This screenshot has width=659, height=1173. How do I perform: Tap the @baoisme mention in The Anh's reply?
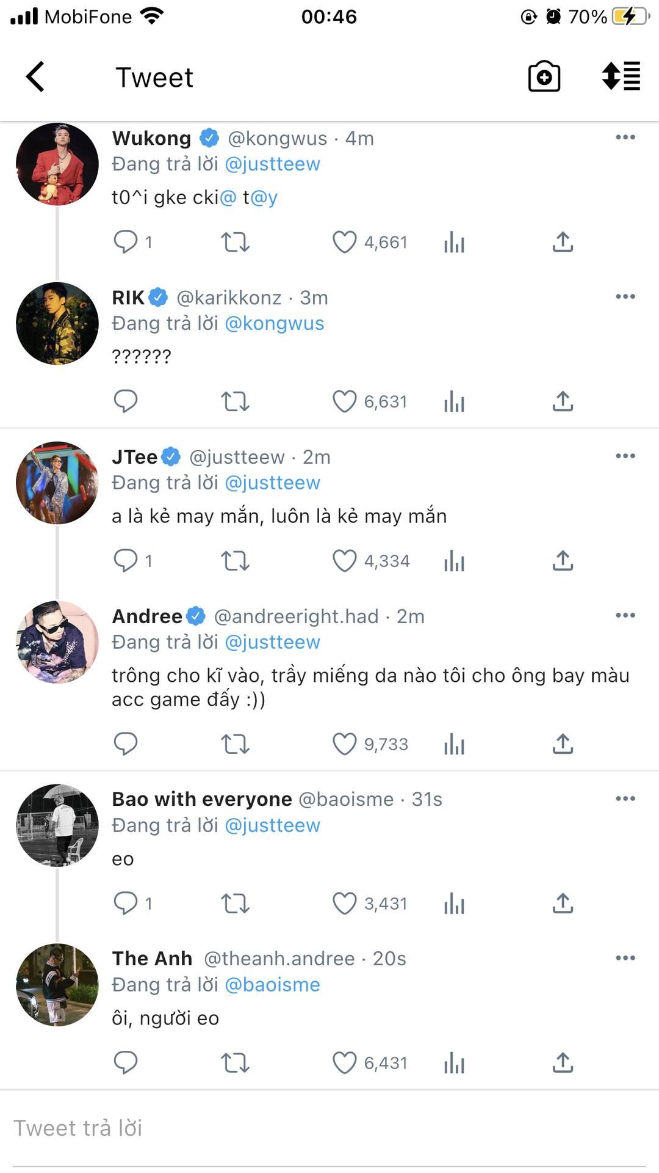point(272,985)
